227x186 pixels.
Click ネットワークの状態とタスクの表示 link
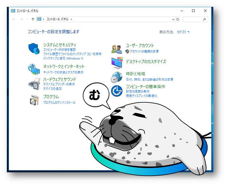coord(63,72)
